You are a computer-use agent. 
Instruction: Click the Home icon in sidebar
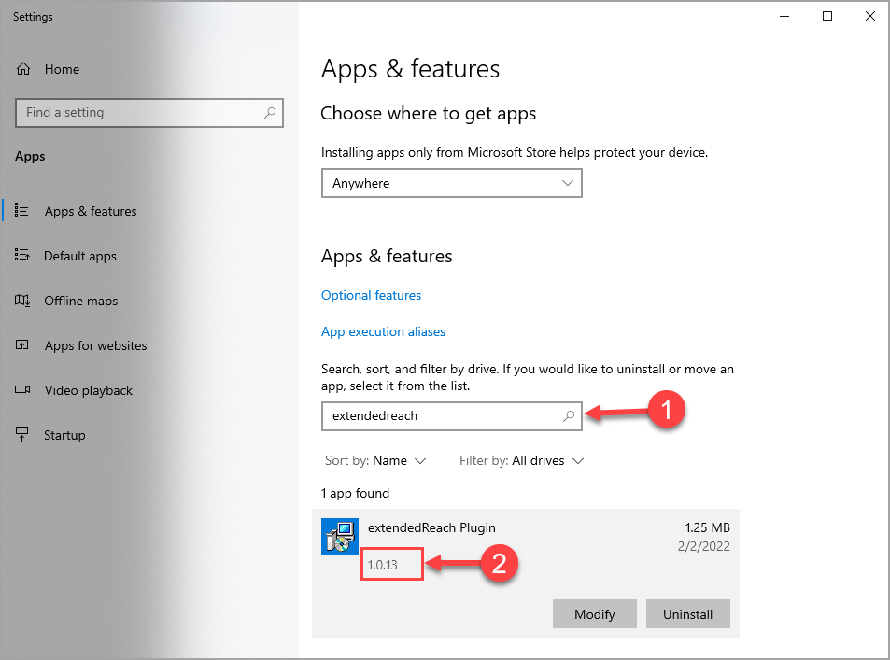23,69
